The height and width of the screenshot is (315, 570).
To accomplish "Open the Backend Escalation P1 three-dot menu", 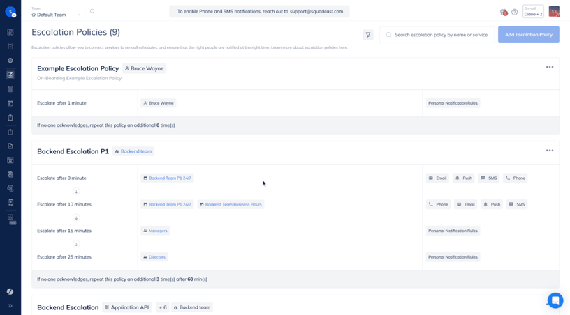I will coord(549,151).
